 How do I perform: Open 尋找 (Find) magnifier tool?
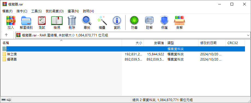point(87,21)
